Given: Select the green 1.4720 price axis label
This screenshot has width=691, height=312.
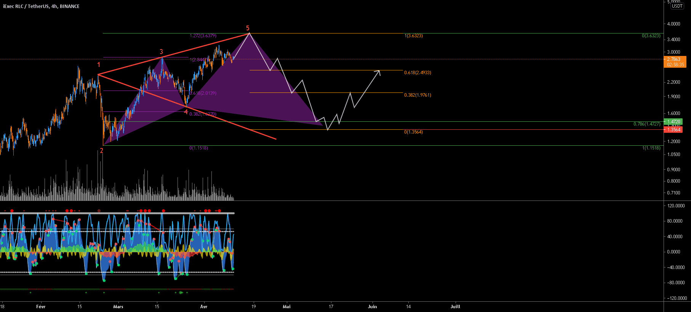Looking at the screenshot, I should 673,122.
